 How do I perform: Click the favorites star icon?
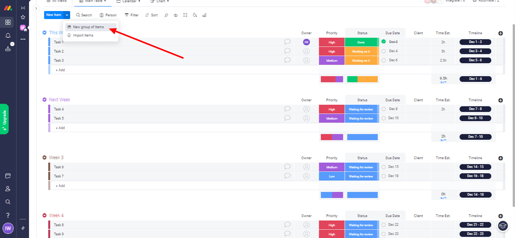pyautogui.click(x=23, y=17)
